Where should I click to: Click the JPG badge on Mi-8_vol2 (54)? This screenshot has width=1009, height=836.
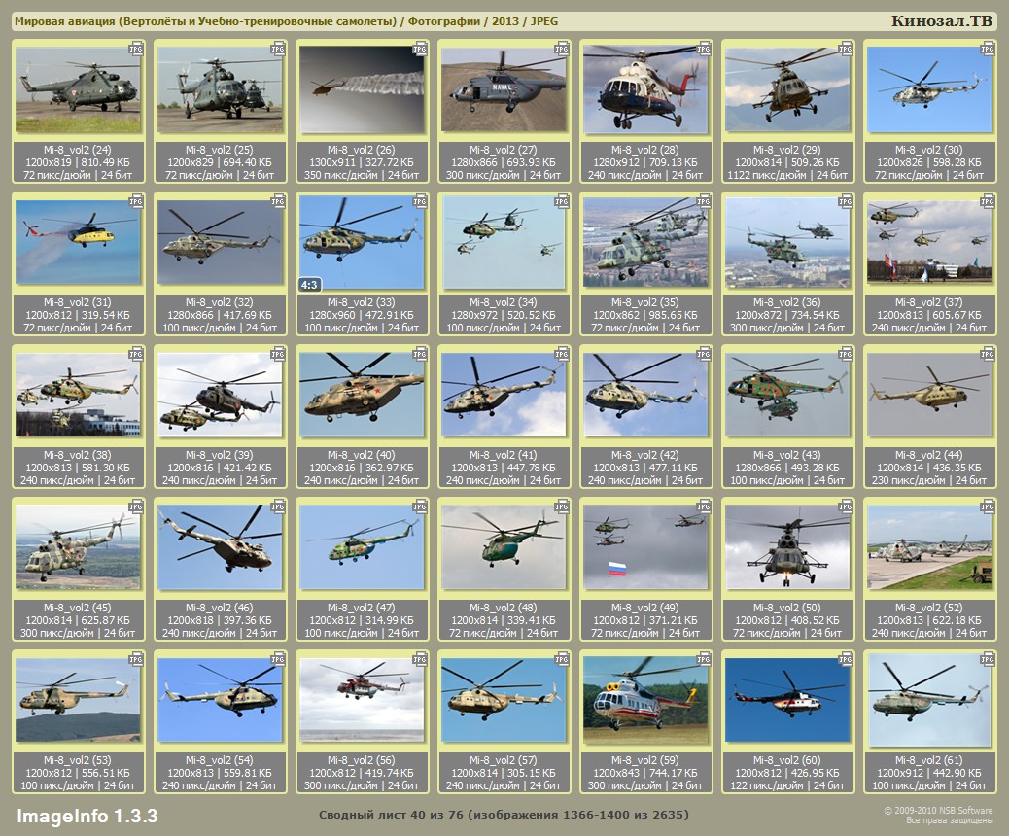coord(277,659)
